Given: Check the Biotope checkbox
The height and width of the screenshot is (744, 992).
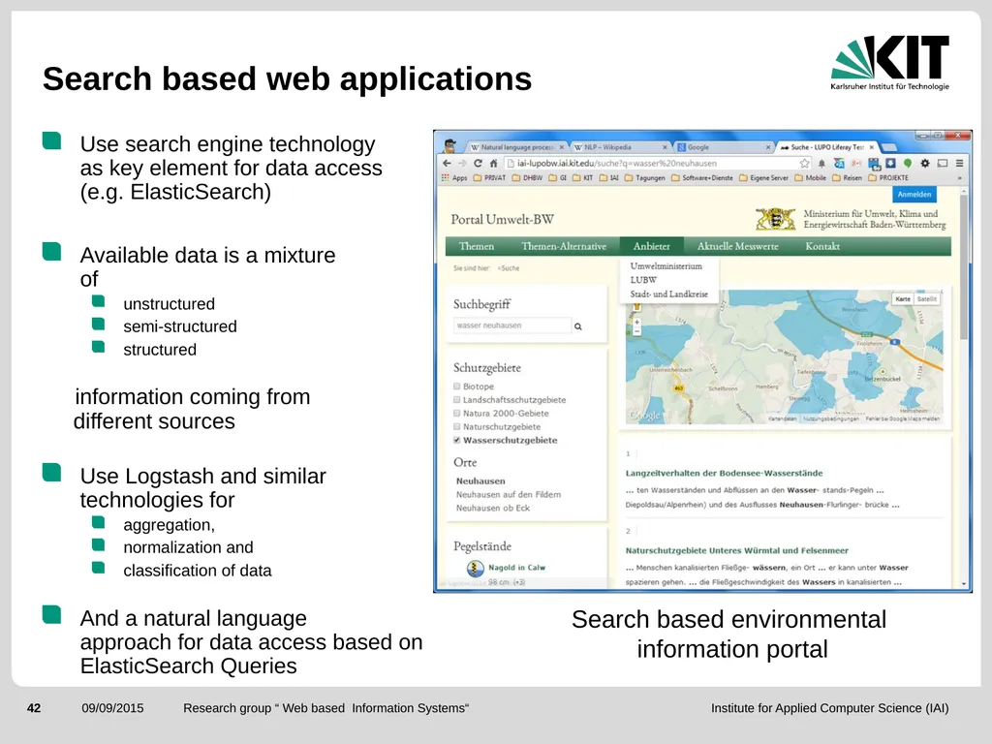Looking at the screenshot, I should coord(457,386).
